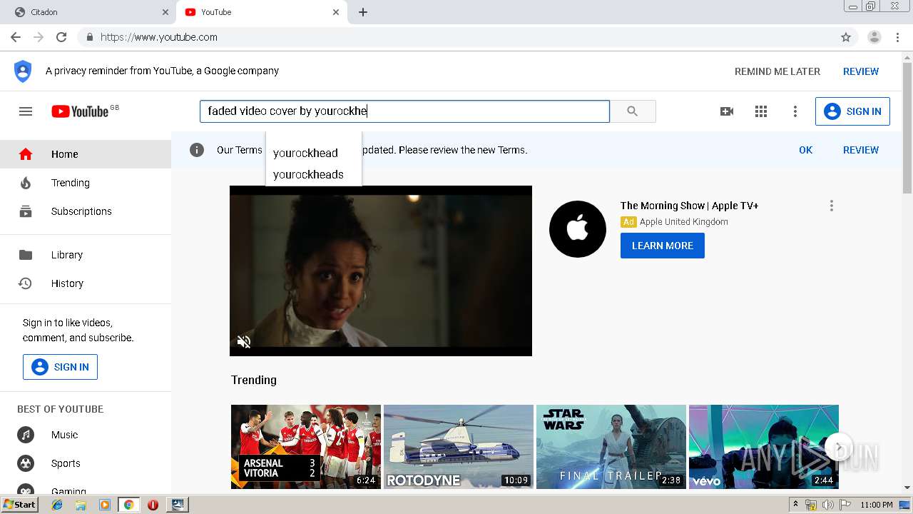
Task: Close the YouTube tab
Action: (336, 12)
